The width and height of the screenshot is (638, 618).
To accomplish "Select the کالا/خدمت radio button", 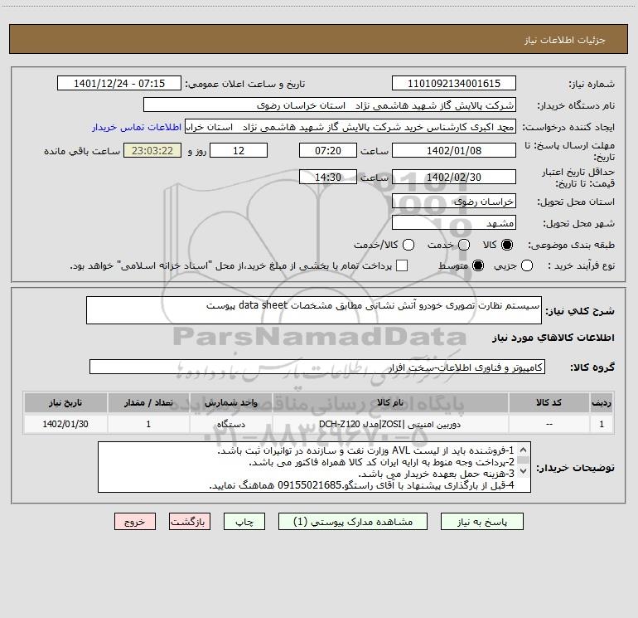I will 408,245.
